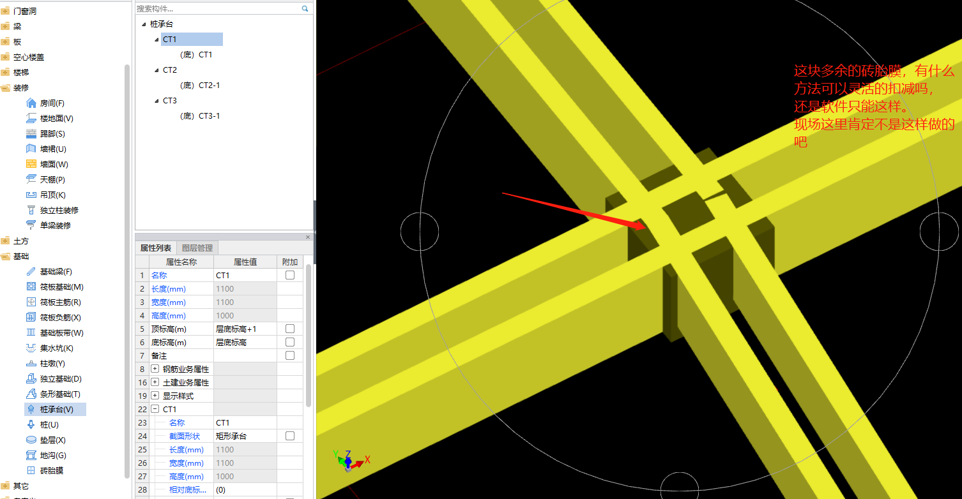Select the 筏板基础(M) raft foundation item
The height and width of the screenshot is (499, 962).
tap(54, 287)
